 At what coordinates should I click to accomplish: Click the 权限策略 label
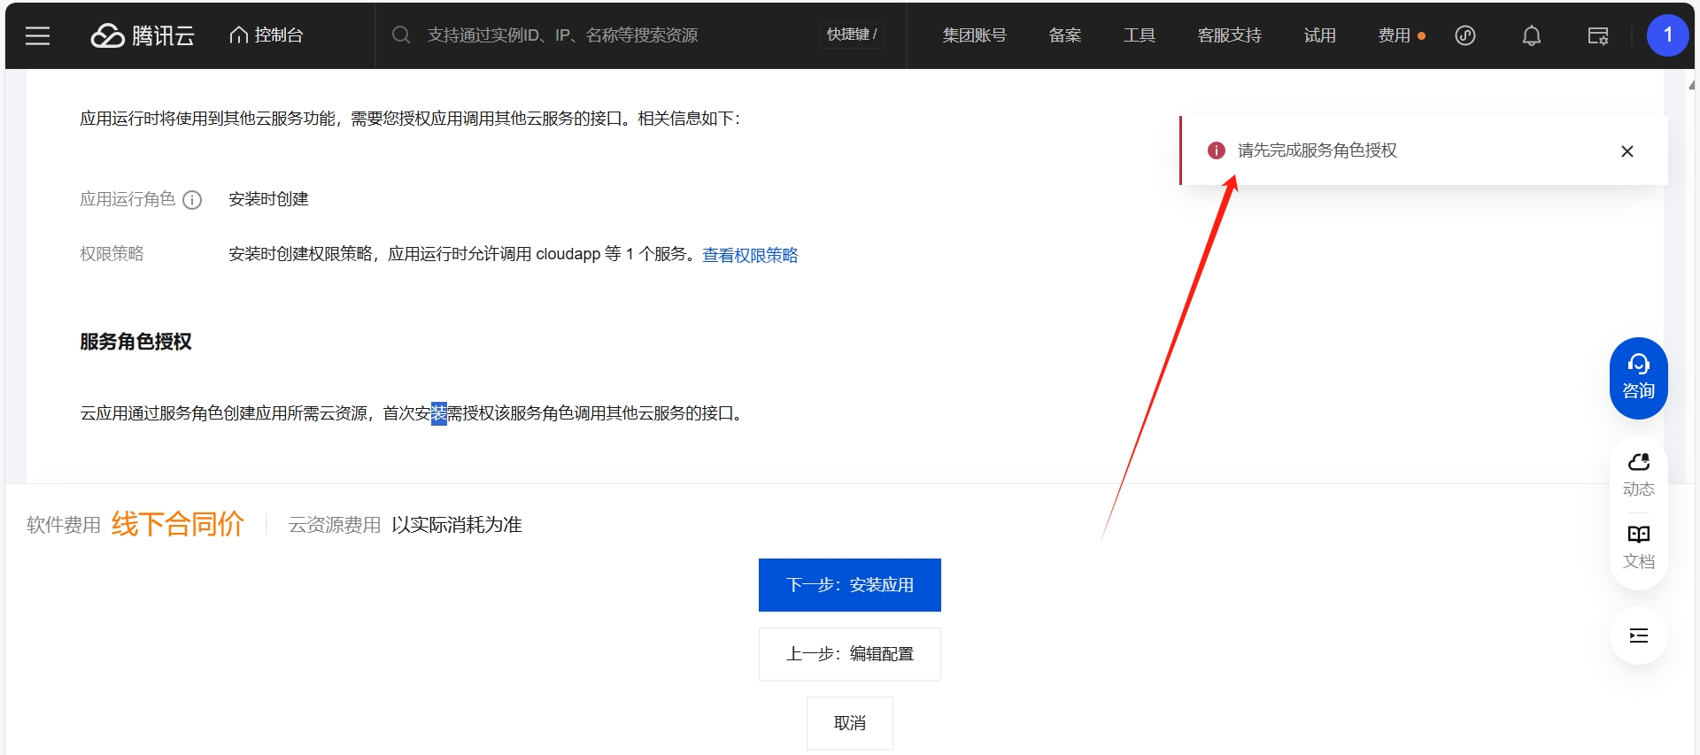[x=112, y=254]
